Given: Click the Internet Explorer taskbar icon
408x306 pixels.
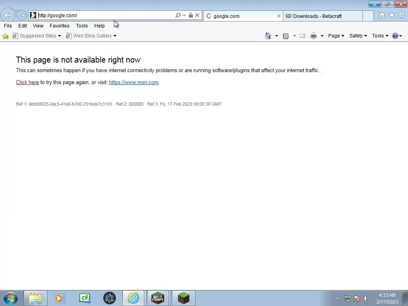Looking at the screenshot, I should (x=133, y=298).
